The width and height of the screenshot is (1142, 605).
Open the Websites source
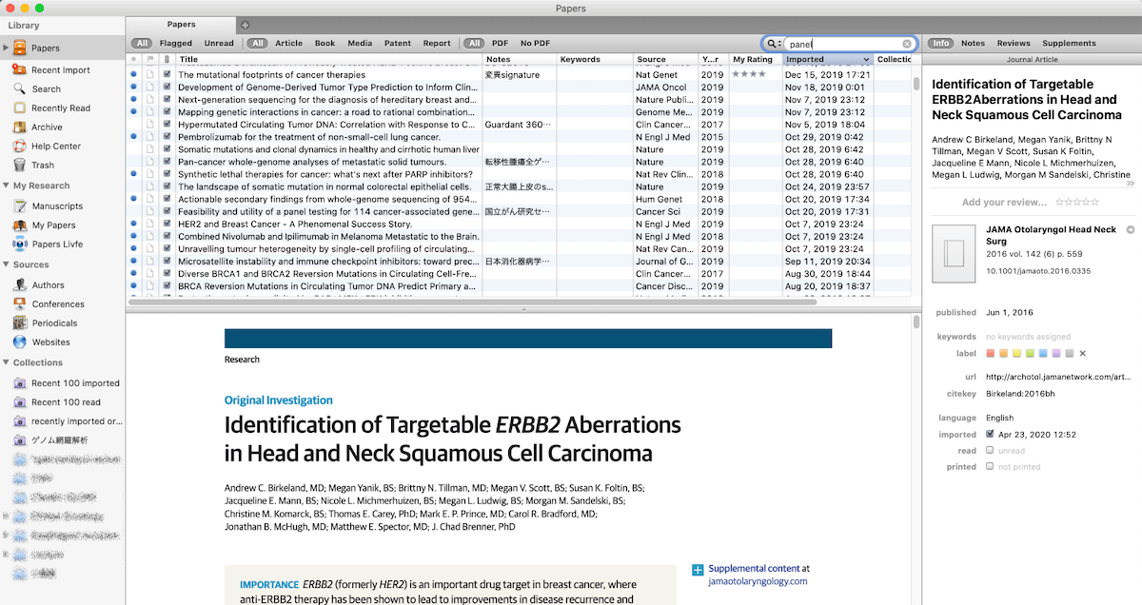[x=50, y=342]
